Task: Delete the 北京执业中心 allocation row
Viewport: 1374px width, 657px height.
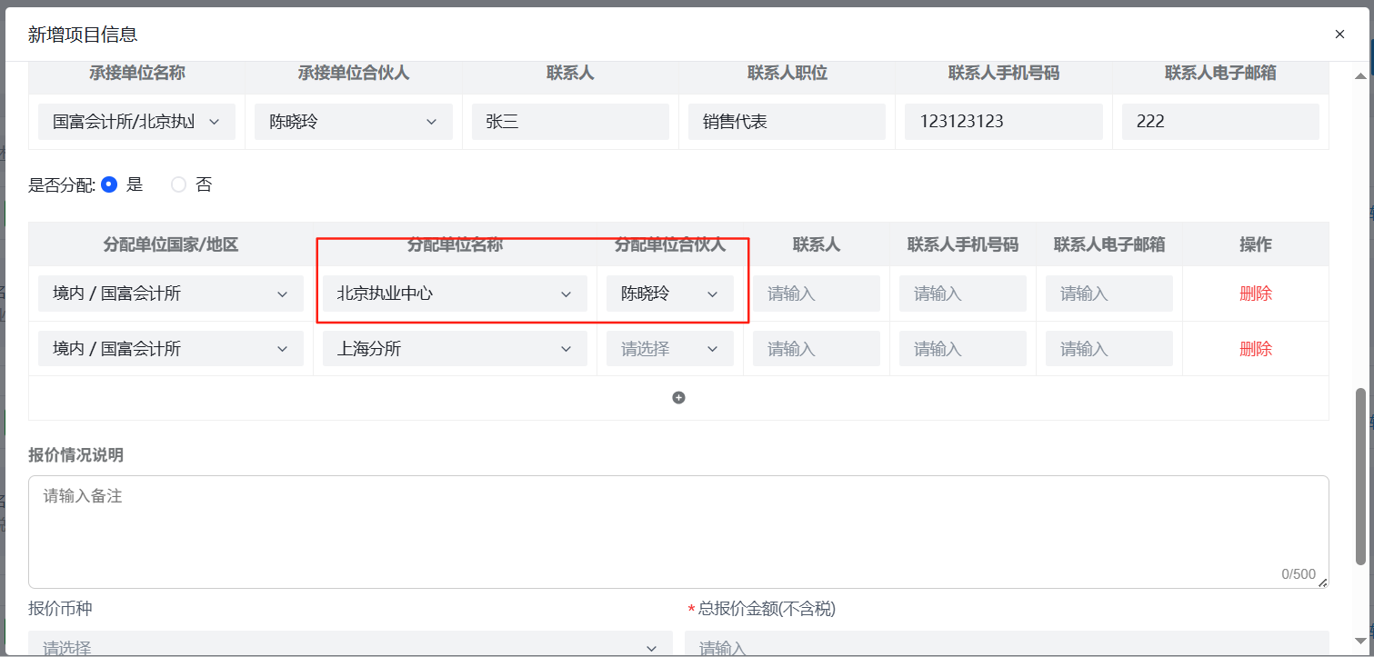Action: (x=1255, y=294)
